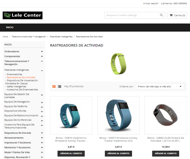Switch to list view icon

[x=59, y=87]
